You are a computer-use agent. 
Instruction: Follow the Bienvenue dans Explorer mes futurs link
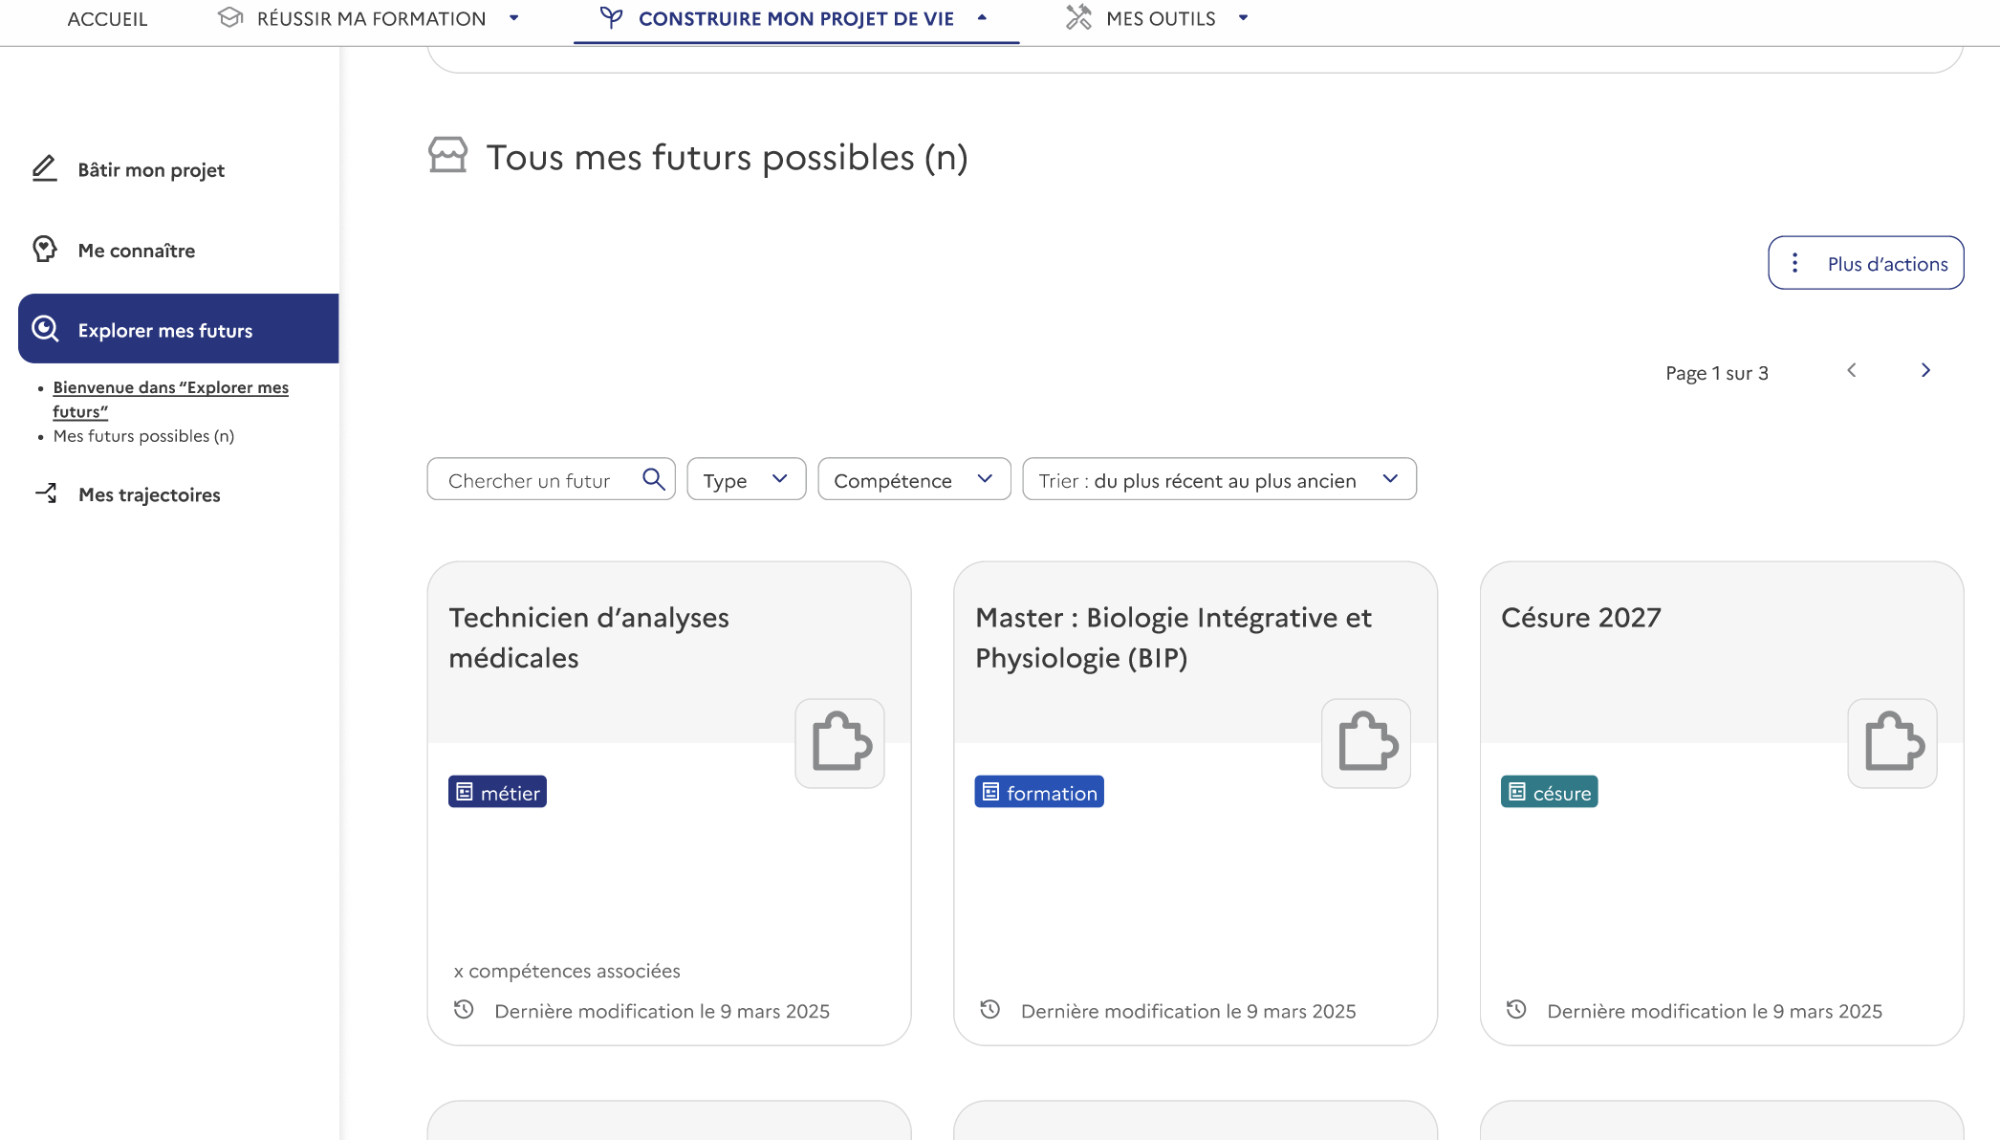pyautogui.click(x=170, y=399)
